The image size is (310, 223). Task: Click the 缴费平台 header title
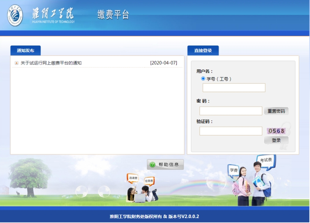coord(113,15)
